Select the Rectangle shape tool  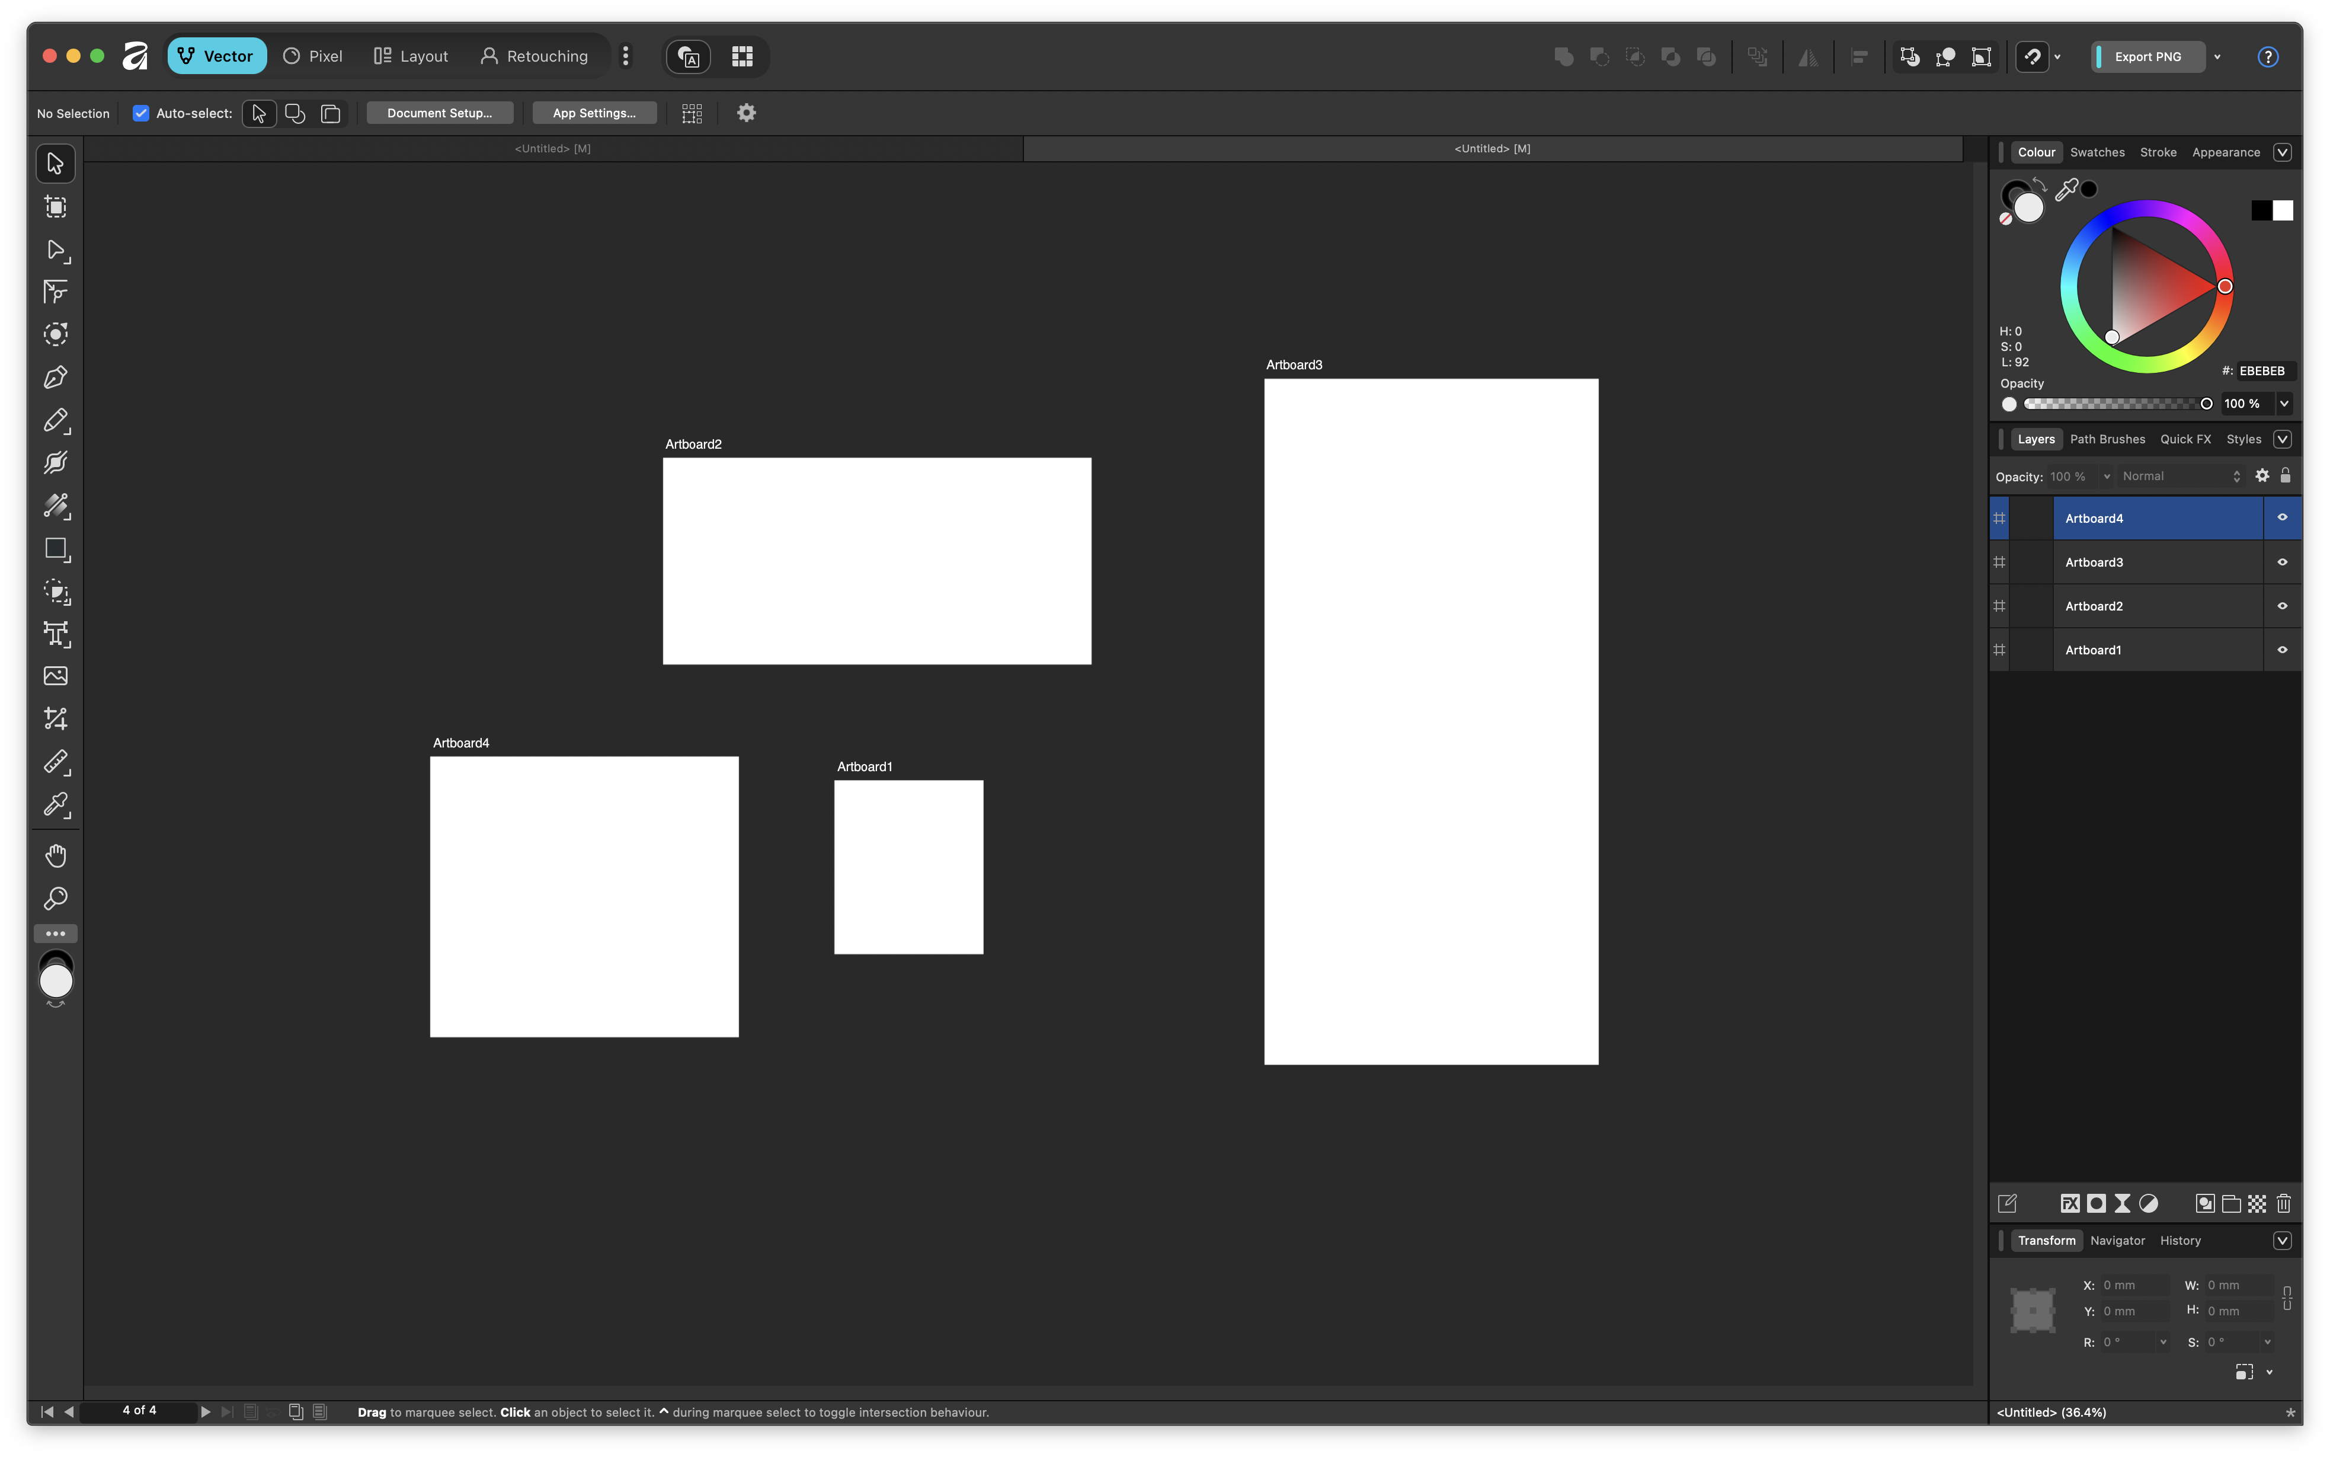point(55,549)
